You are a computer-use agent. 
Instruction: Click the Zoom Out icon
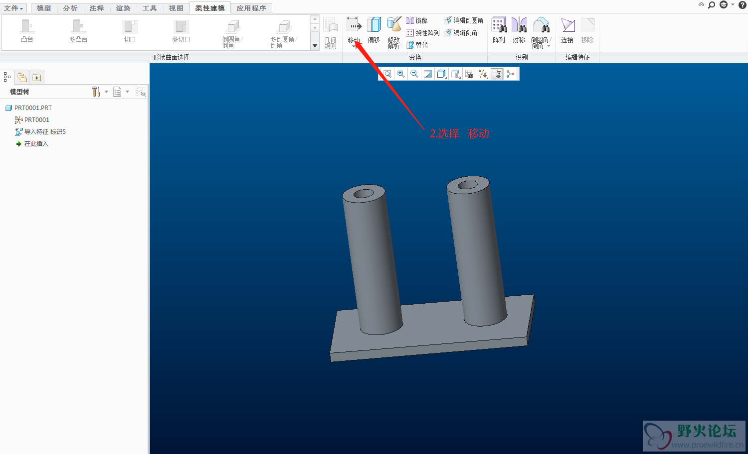[414, 74]
